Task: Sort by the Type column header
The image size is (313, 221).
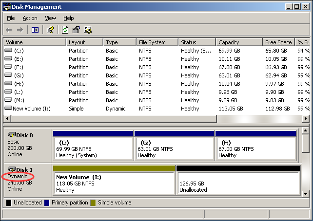Action: [120, 42]
